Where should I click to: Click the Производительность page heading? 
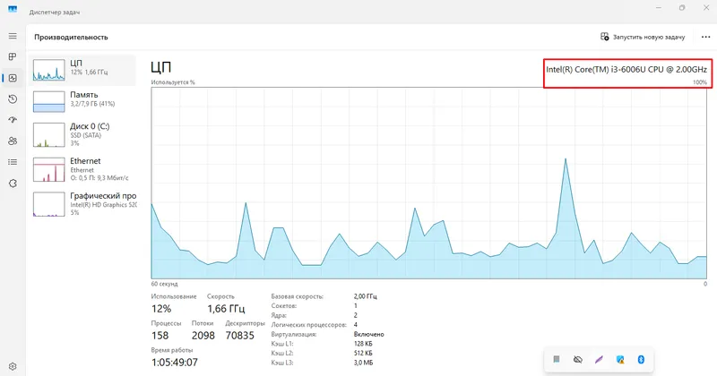point(71,37)
